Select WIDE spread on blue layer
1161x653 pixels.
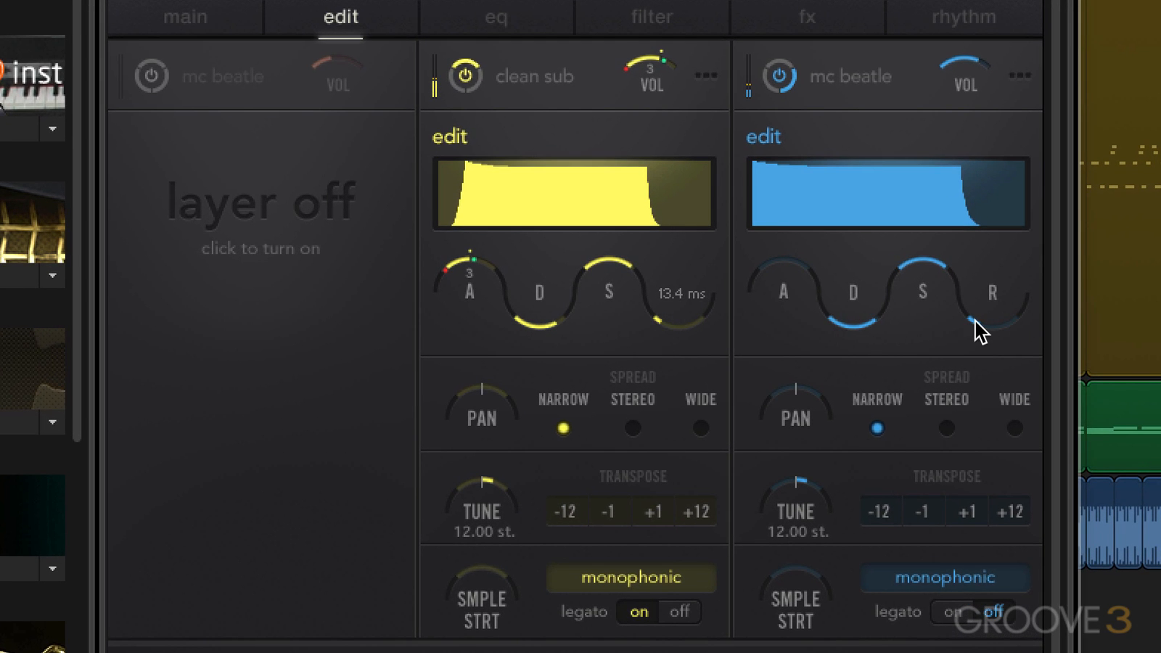coord(1014,428)
